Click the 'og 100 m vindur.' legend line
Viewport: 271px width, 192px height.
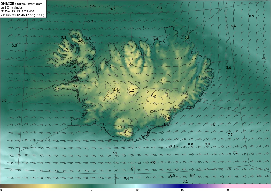pos(12,8)
